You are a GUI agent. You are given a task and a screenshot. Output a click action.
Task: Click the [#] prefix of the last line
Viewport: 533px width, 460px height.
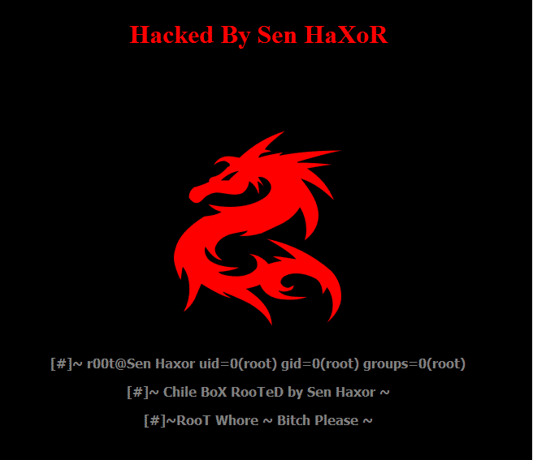coord(154,421)
